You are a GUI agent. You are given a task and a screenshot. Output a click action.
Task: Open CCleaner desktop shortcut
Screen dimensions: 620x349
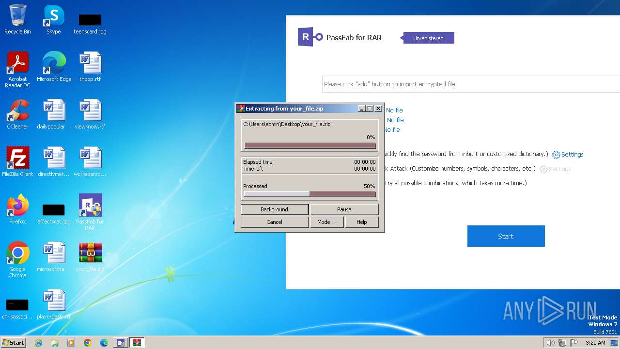point(17,114)
